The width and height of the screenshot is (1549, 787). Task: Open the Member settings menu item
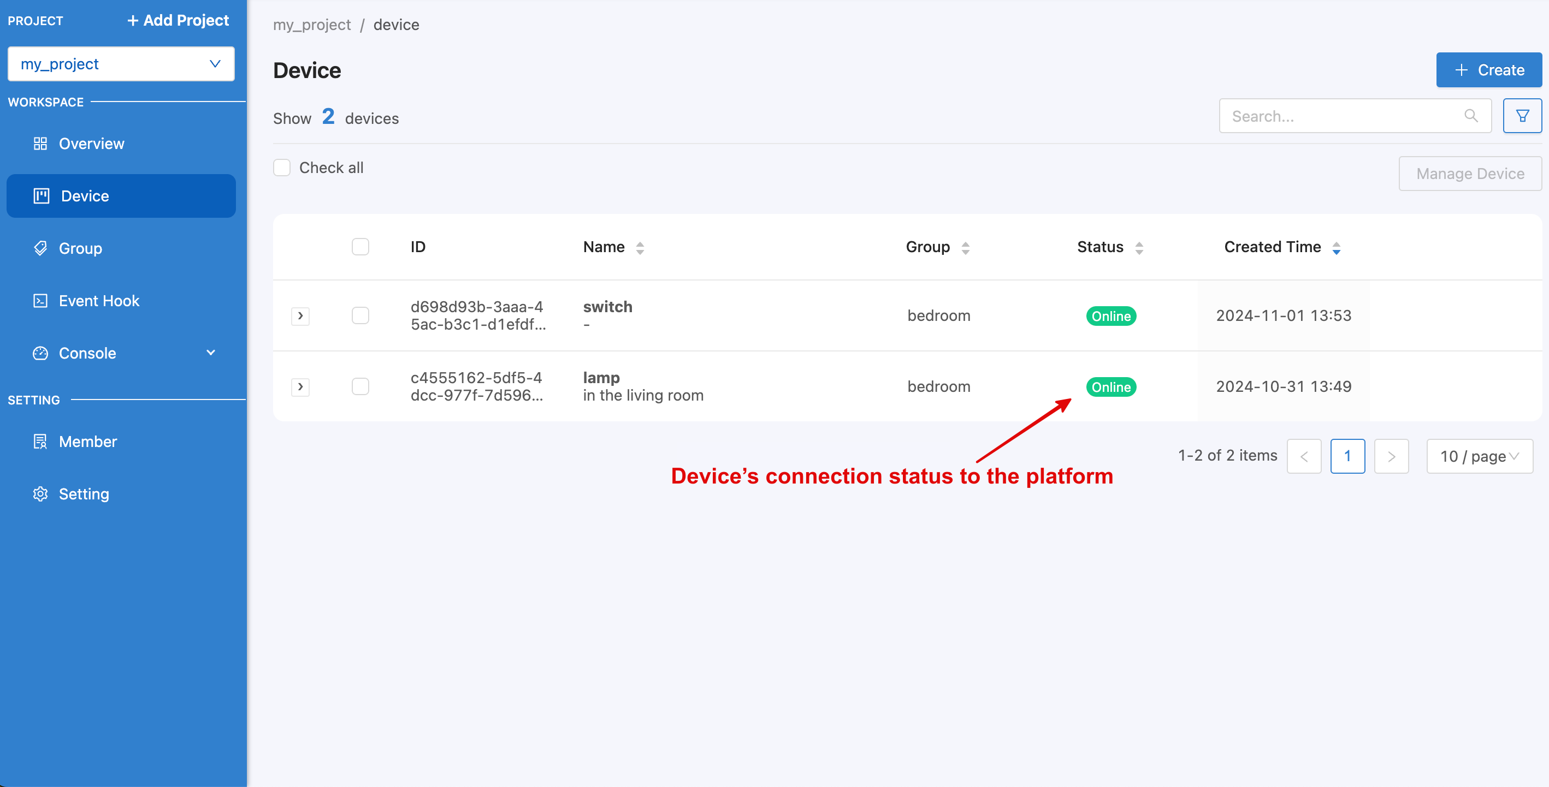pos(121,442)
